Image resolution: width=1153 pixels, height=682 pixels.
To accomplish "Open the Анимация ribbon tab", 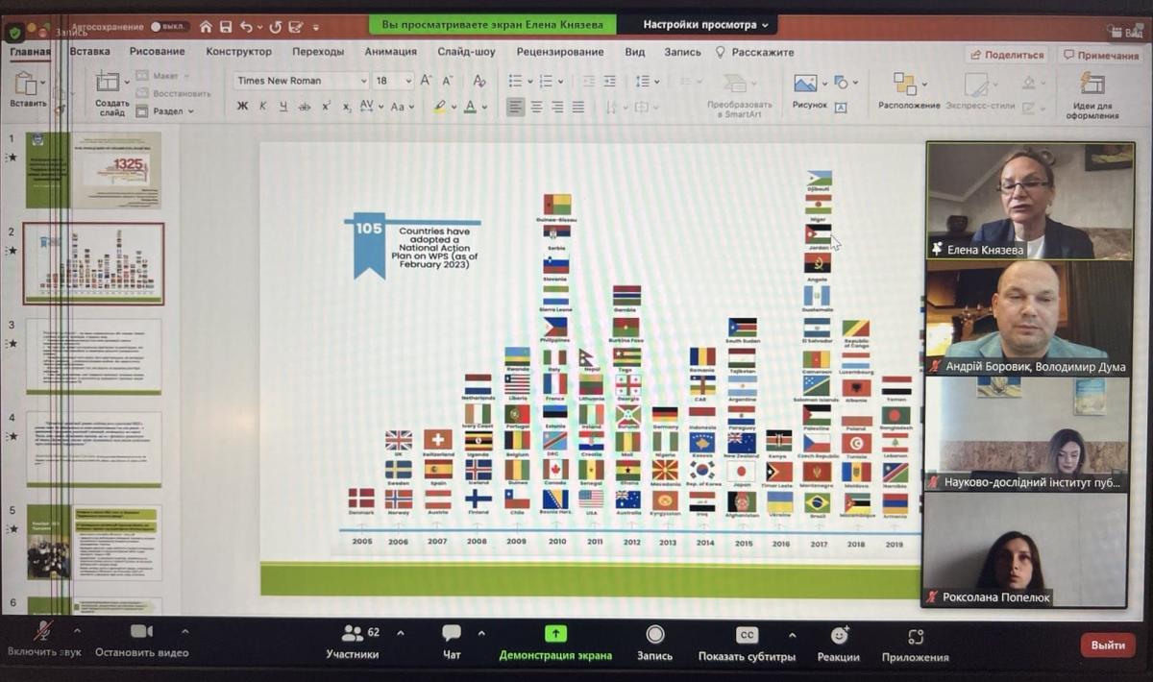I will (x=390, y=52).
